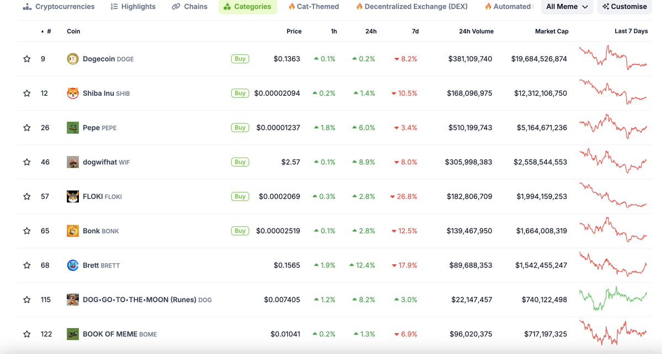View DOG Runes green 7-day sparkline
The image size is (662, 354).
coord(613,298)
